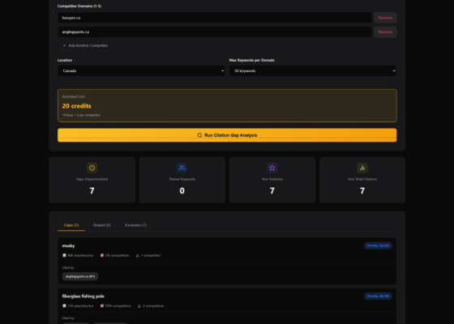Click the anglingsports.ca domain input field
The height and width of the screenshot is (324, 454).
tap(215, 32)
